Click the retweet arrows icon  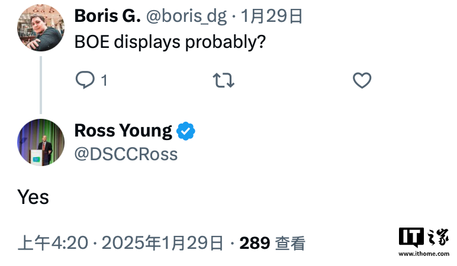click(x=223, y=80)
